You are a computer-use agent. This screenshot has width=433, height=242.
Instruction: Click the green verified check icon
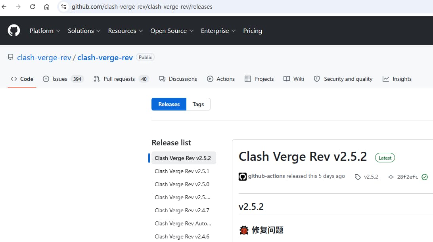(425, 177)
